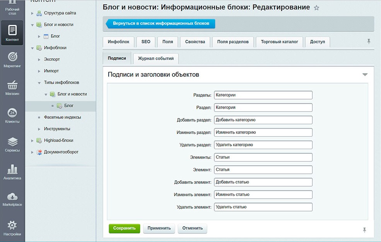Open the Журнал событий tab
This screenshot has height=242, width=381.
(x=156, y=58)
